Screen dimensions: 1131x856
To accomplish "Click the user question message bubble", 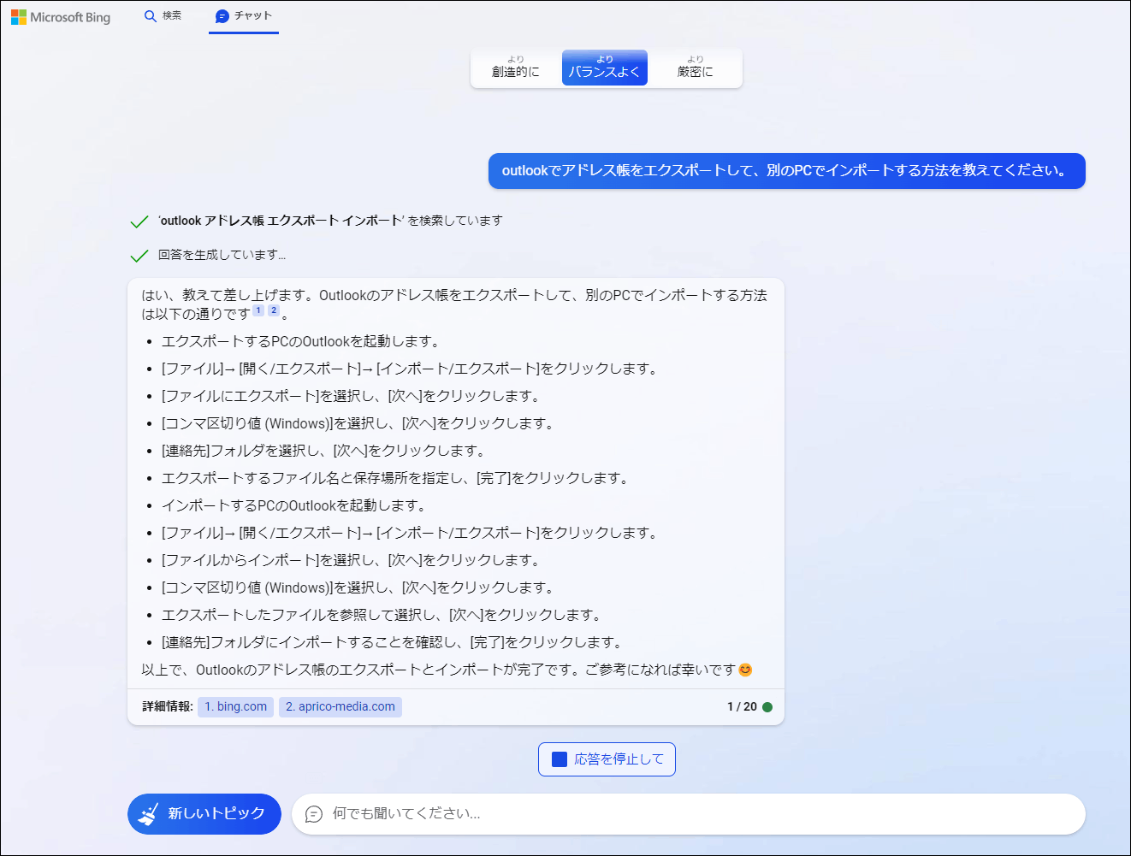I will (787, 171).
